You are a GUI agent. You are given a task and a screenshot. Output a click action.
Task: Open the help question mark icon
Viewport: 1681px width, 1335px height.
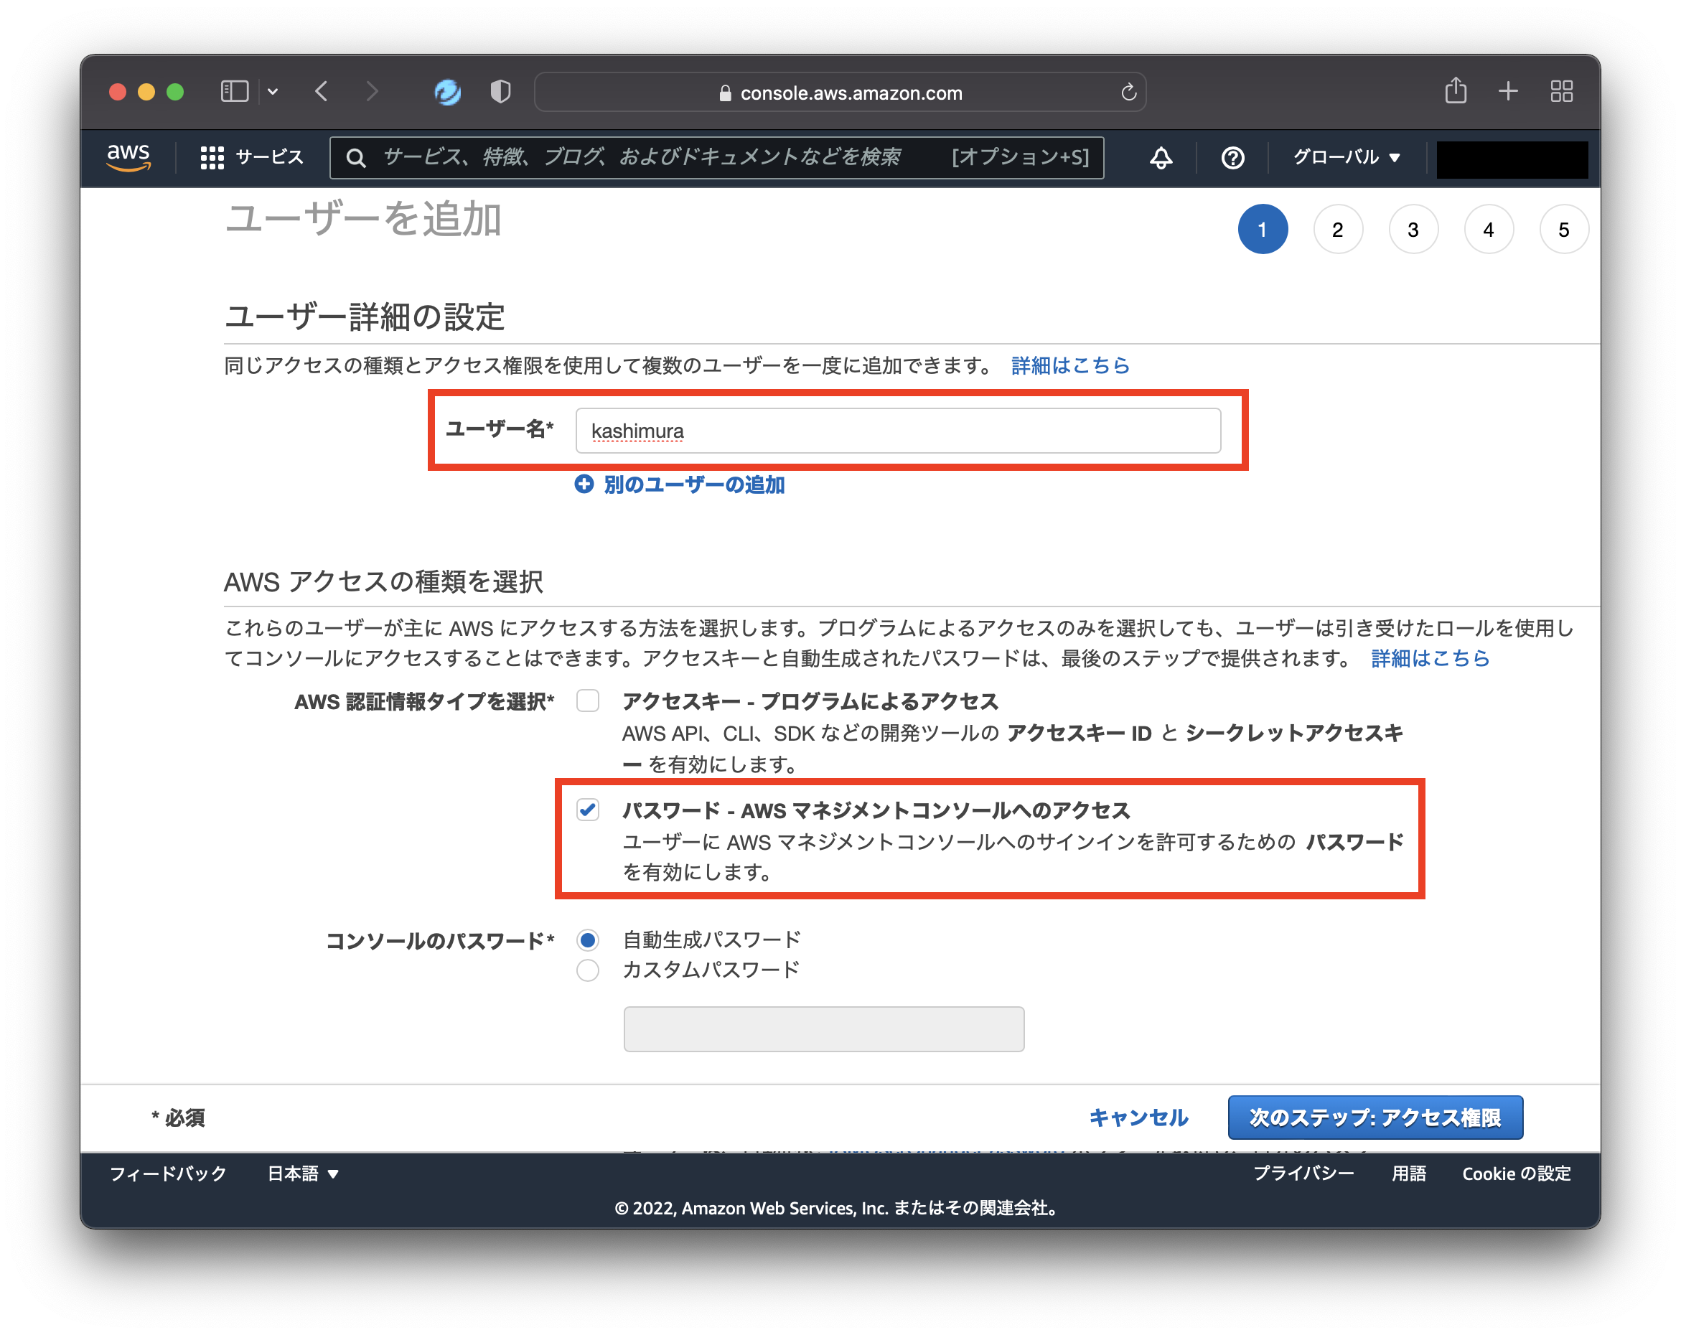(x=1232, y=159)
